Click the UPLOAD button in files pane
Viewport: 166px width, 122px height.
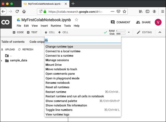pyautogui.click(x=8, y=49)
